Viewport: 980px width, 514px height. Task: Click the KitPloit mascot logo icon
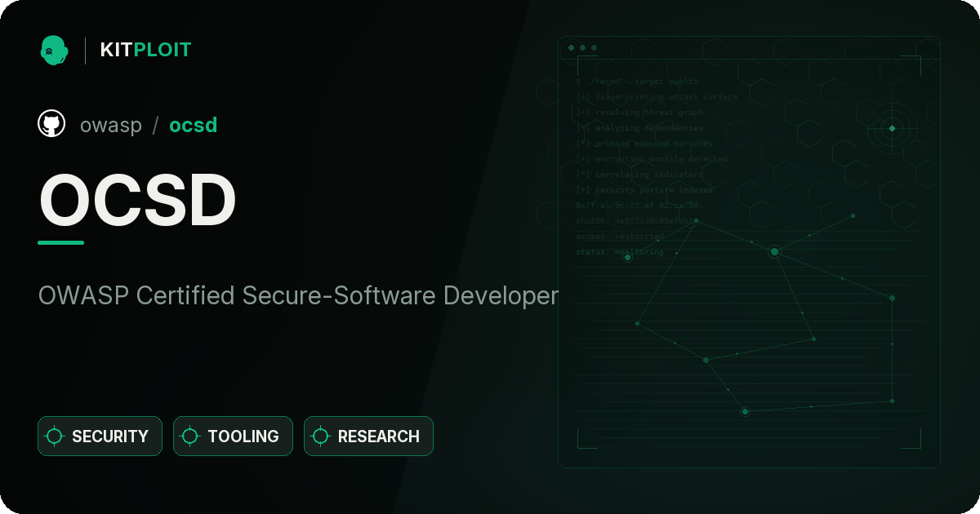[54, 50]
